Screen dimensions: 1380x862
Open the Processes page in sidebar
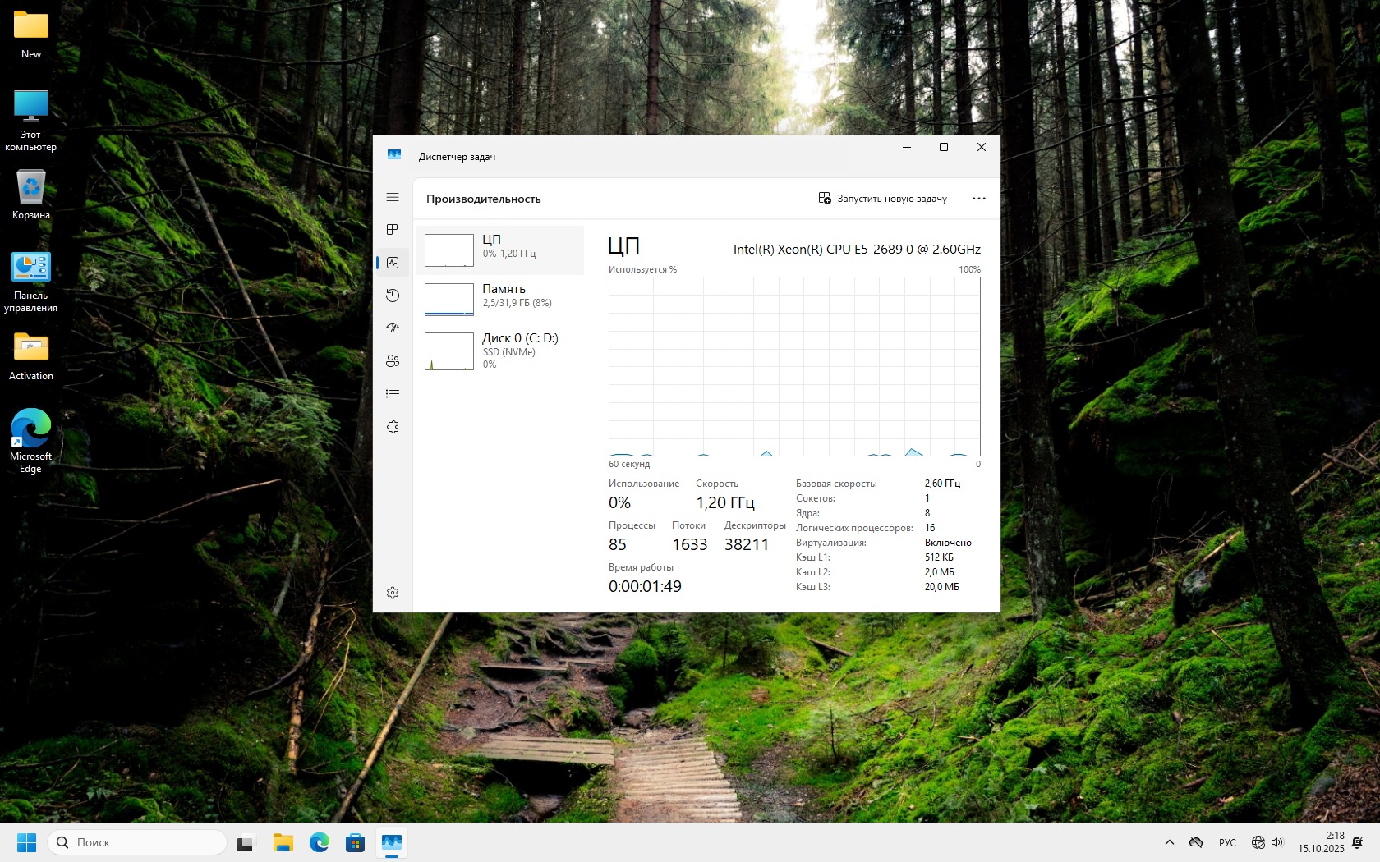(x=393, y=230)
